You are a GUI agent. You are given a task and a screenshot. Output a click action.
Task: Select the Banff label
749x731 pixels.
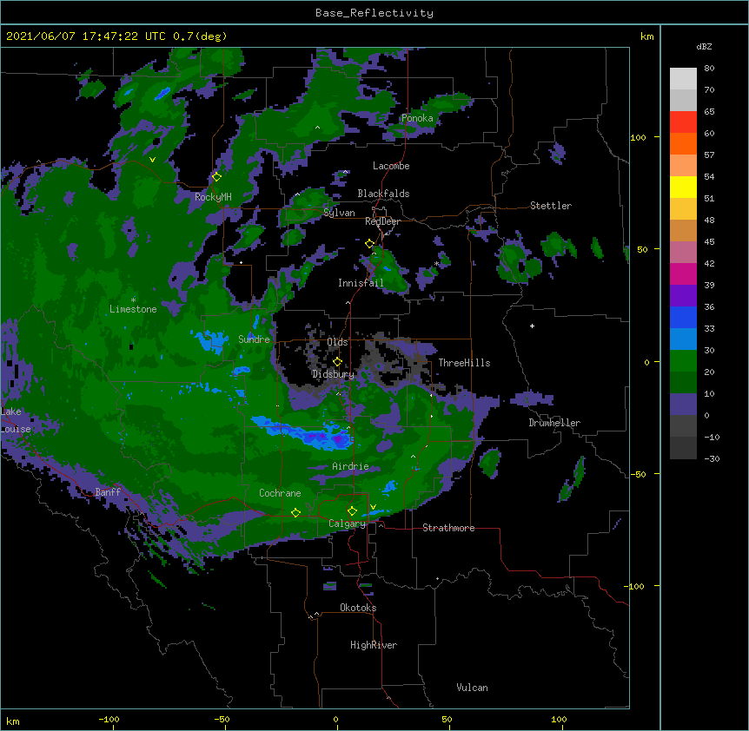(108, 492)
